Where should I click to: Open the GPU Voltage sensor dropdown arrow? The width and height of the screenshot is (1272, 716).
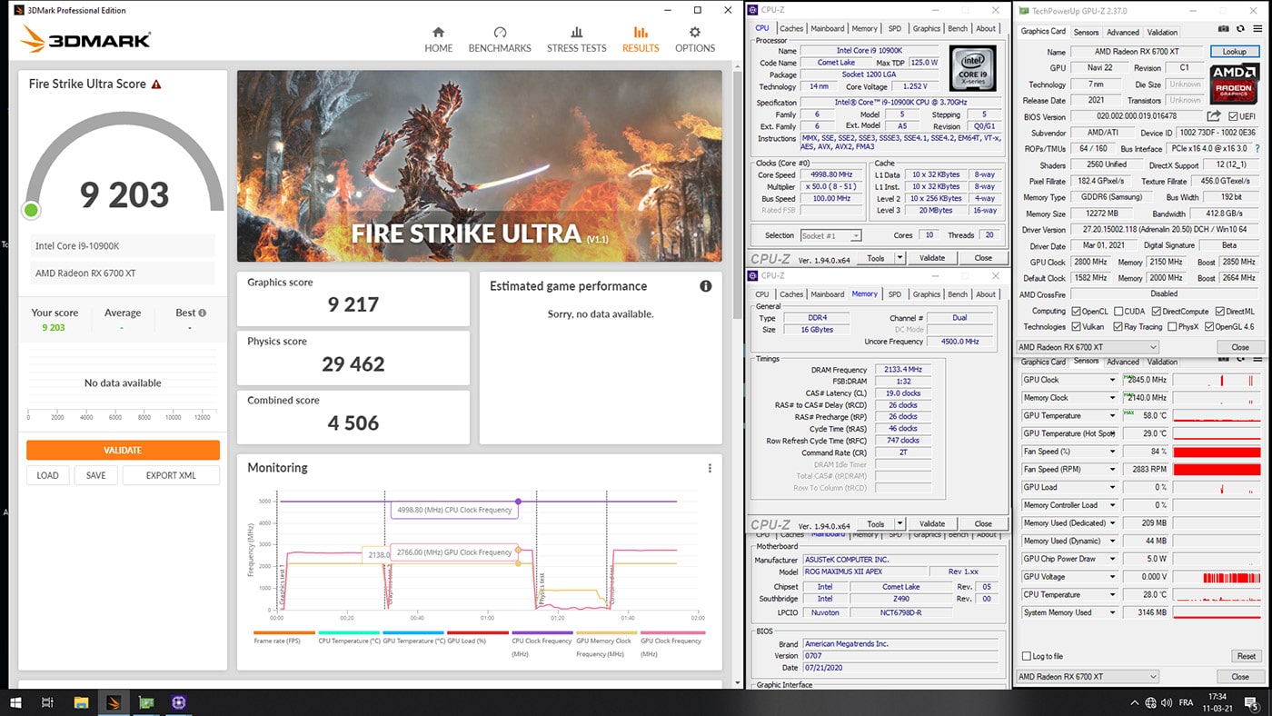[x=1112, y=577]
